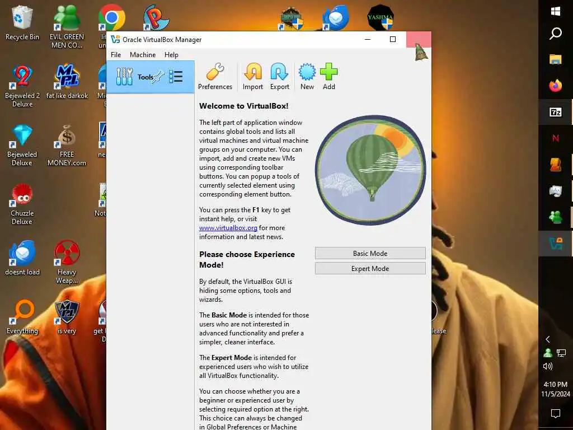Open Heavy Weapon desktop shortcut
This screenshot has width=573, height=430.
pos(67,262)
